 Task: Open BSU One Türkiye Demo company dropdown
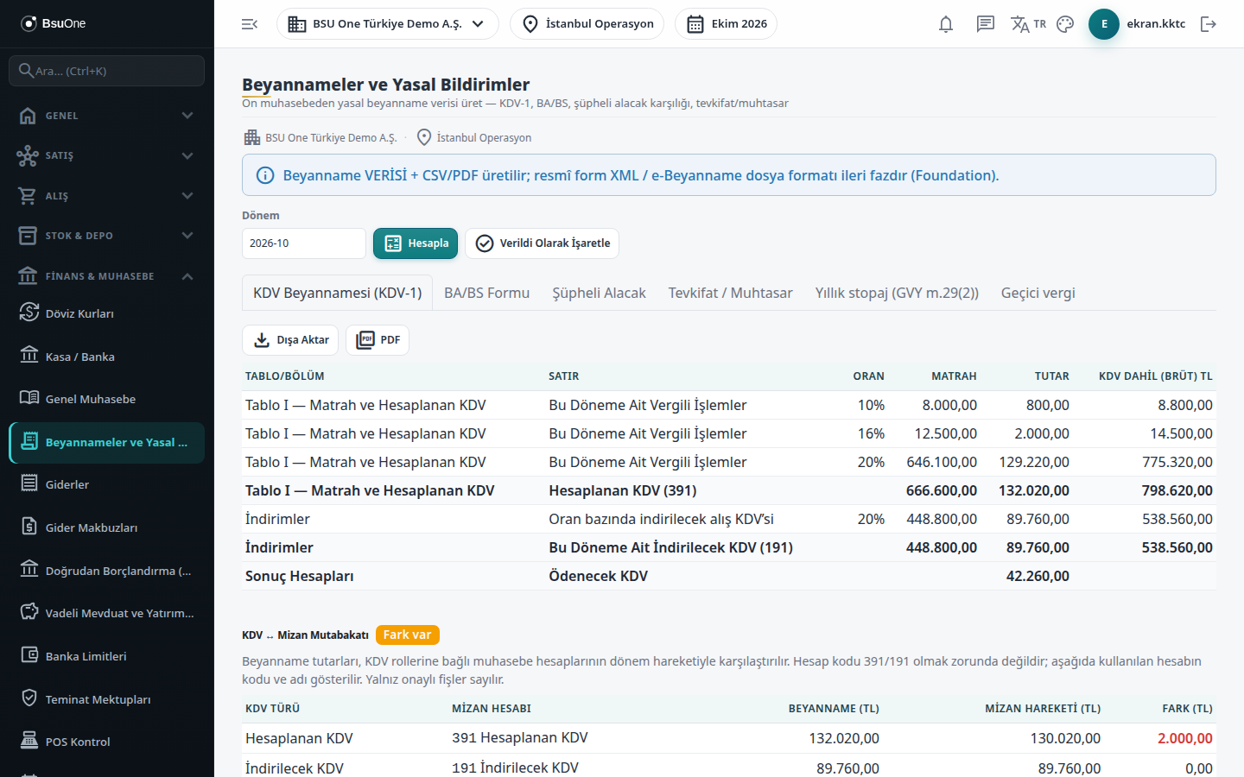click(x=387, y=24)
